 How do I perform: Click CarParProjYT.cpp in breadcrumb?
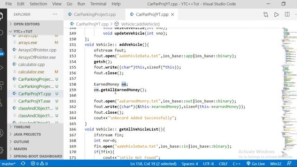[92, 24]
